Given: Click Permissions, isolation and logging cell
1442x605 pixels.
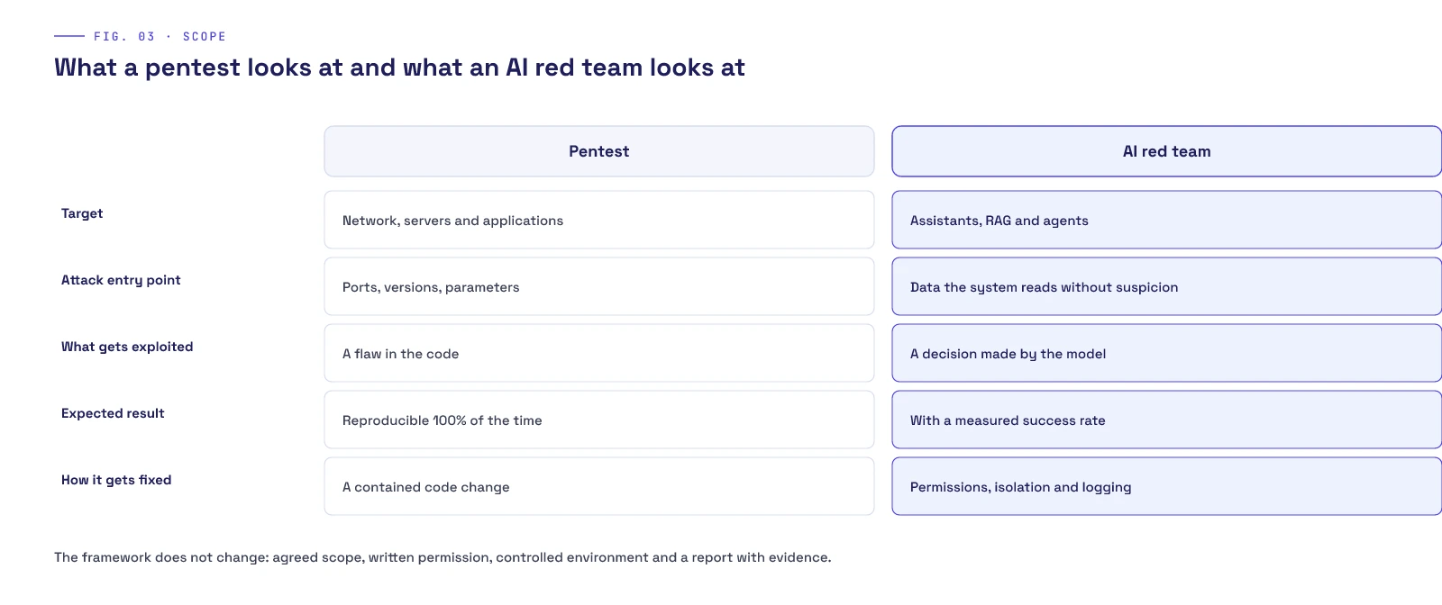Looking at the screenshot, I should click(1167, 486).
